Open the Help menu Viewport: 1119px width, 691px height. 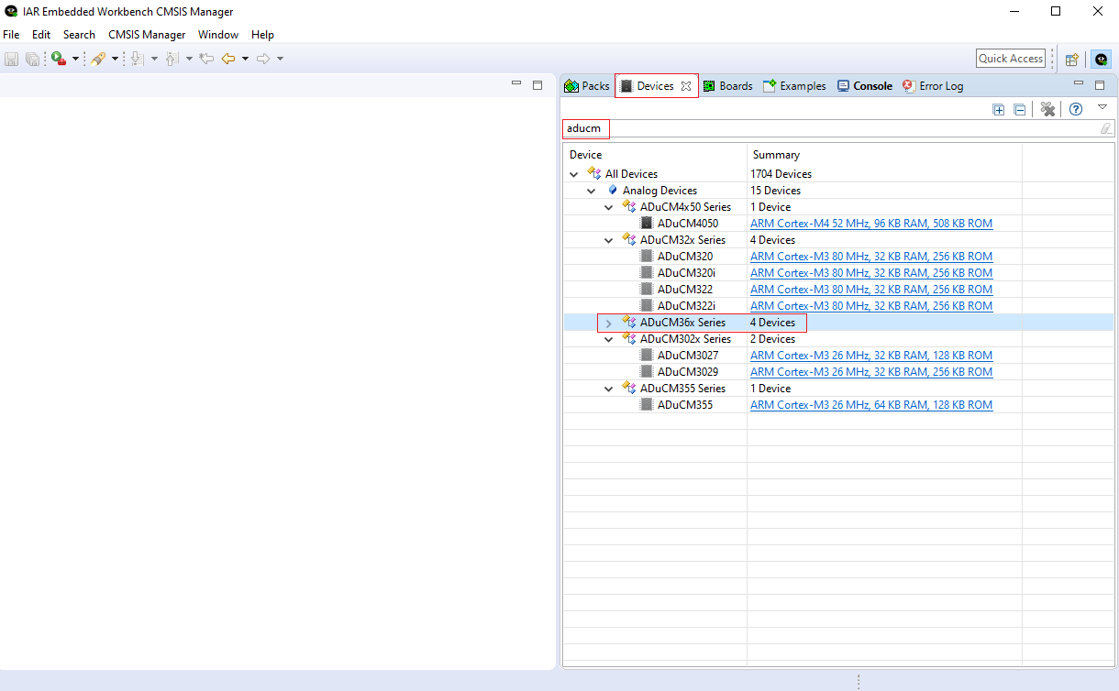click(x=262, y=35)
